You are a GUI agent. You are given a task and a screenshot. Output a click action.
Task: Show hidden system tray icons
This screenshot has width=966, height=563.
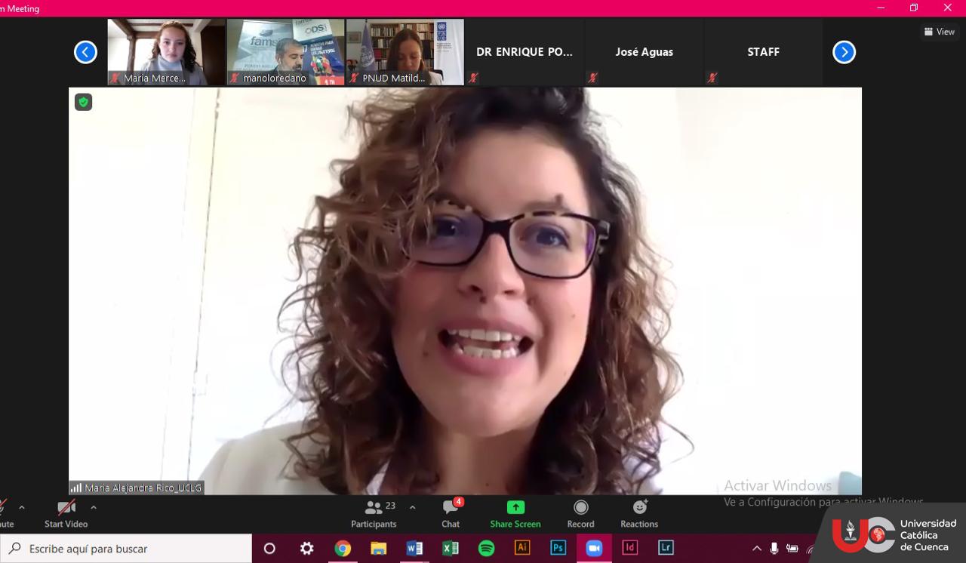coord(757,549)
